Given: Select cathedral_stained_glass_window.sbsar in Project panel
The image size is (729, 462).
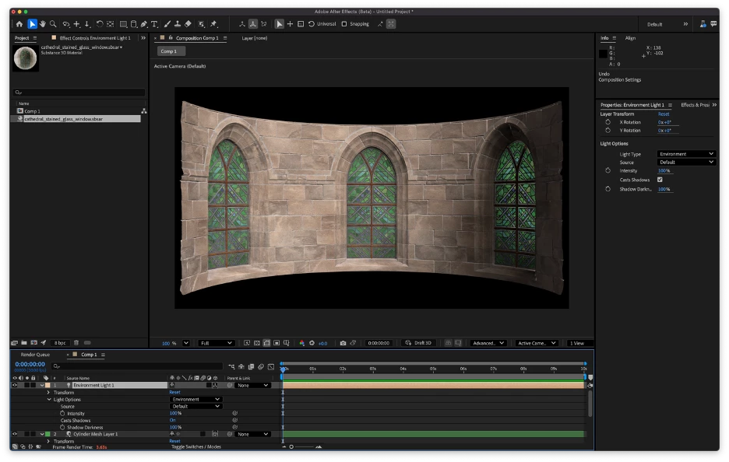Looking at the screenshot, I should [63, 119].
